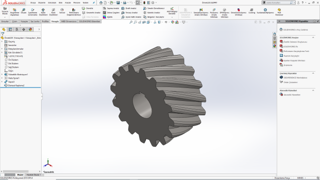Screen dimensions: 320x180
Task: Click the command search input field
Action: [277, 2]
